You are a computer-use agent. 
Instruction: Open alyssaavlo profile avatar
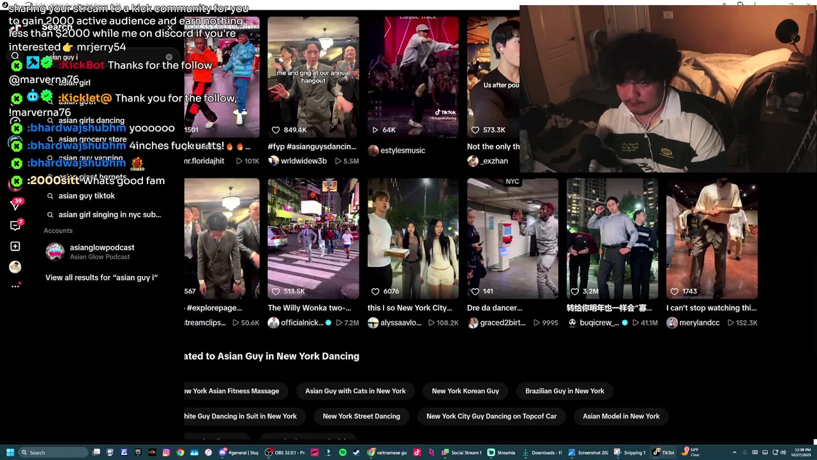coord(373,323)
